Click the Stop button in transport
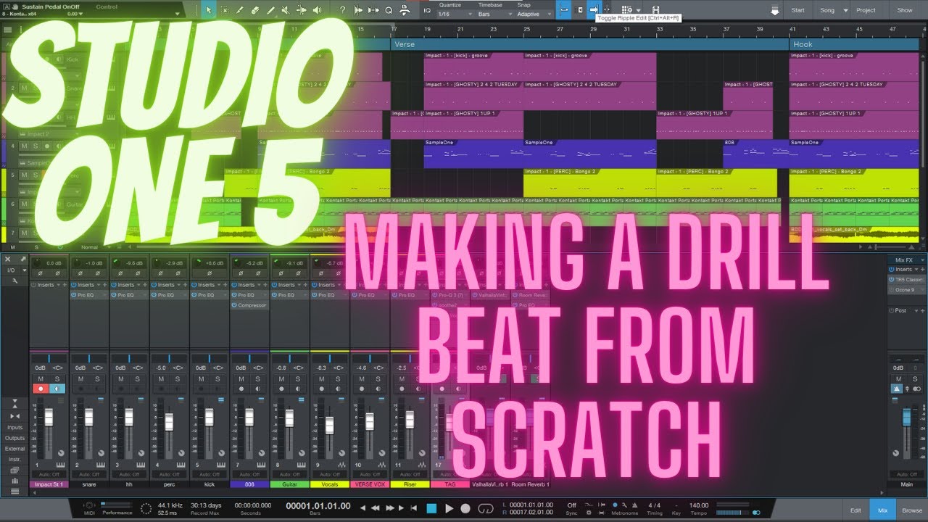This screenshot has height=522, width=928. pyautogui.click(x=431, y=509)
